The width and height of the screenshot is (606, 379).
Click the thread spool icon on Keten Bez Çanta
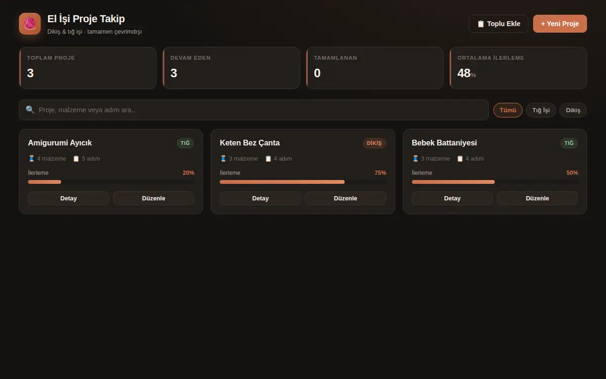223,159
